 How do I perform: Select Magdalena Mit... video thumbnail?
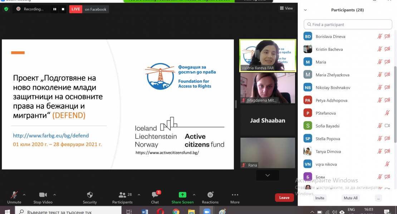pyautogui.click(x=268, y=88)
